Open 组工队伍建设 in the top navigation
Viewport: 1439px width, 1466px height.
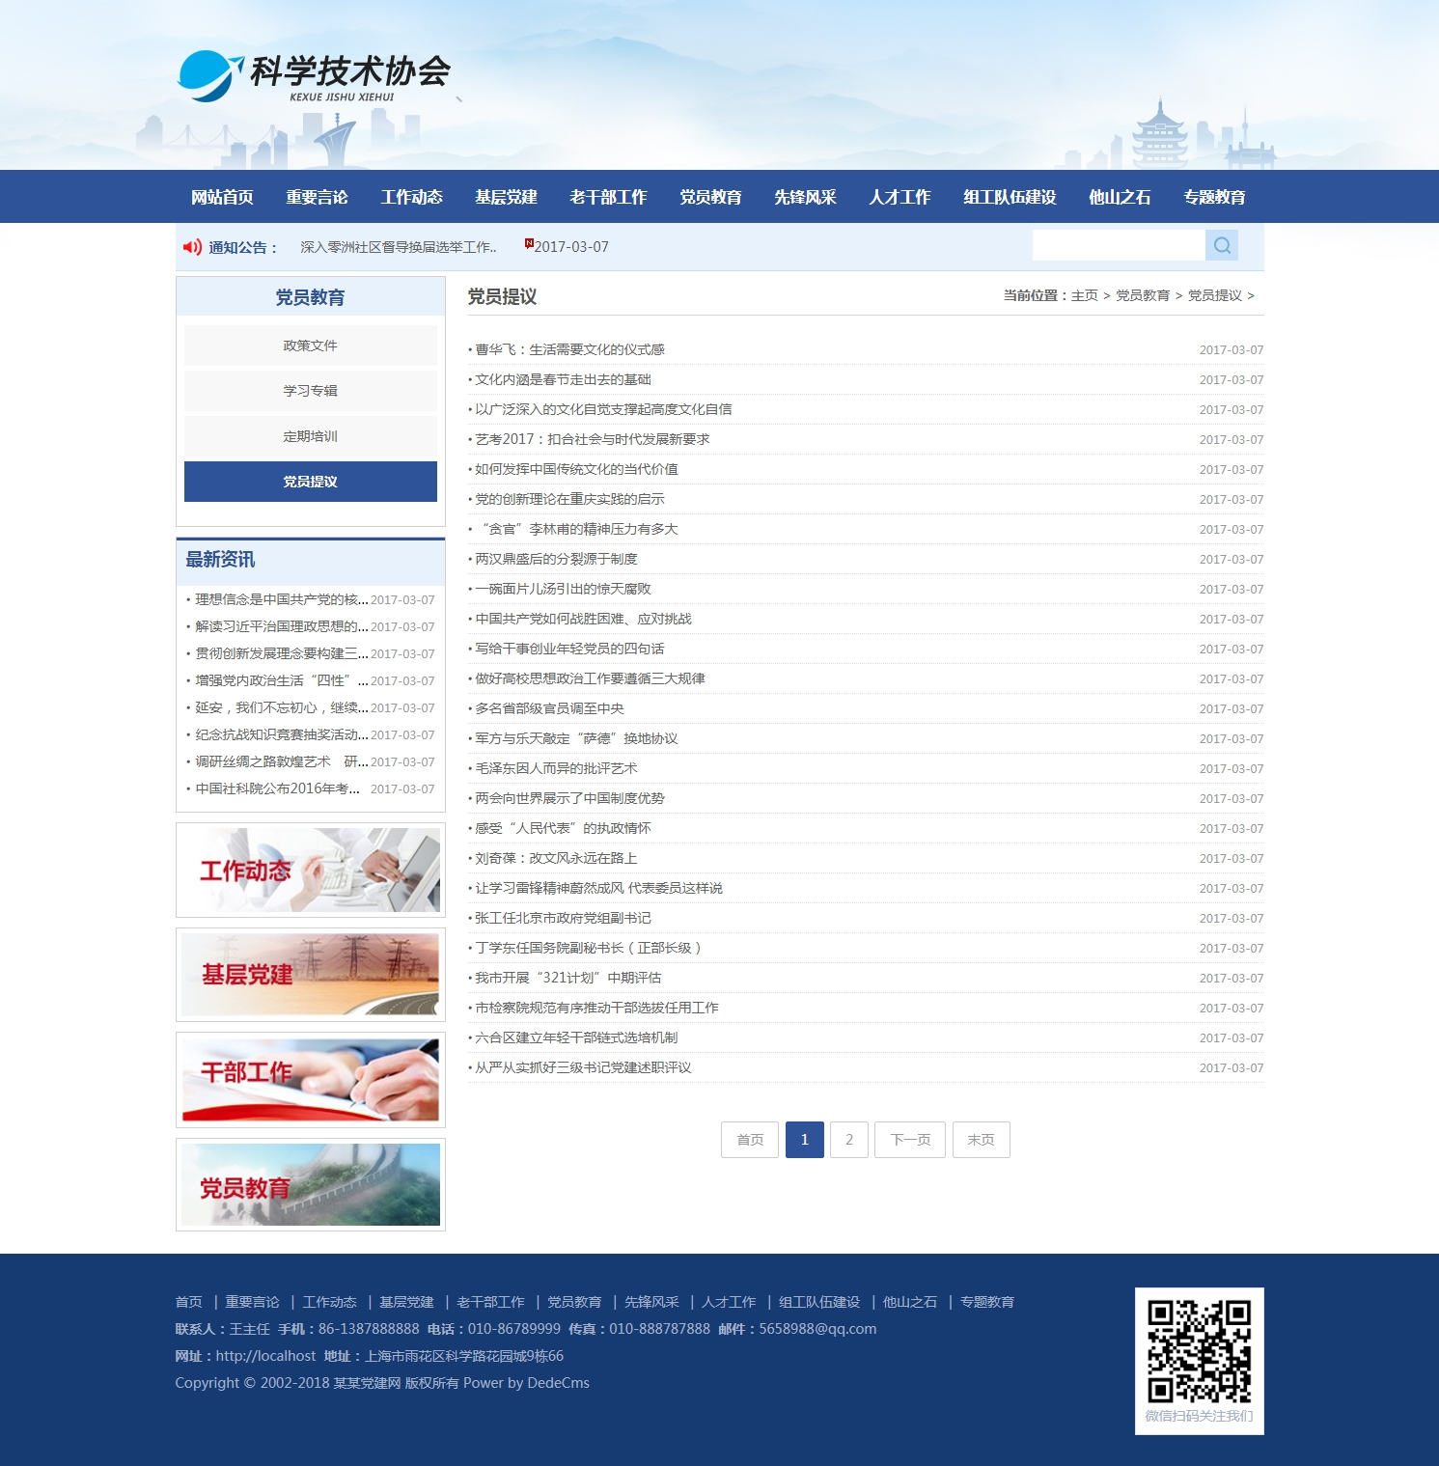click(x=1010, y=197)
